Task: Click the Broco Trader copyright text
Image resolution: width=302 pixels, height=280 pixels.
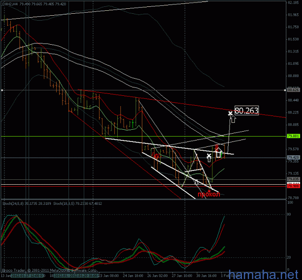Action: (50, 270)
